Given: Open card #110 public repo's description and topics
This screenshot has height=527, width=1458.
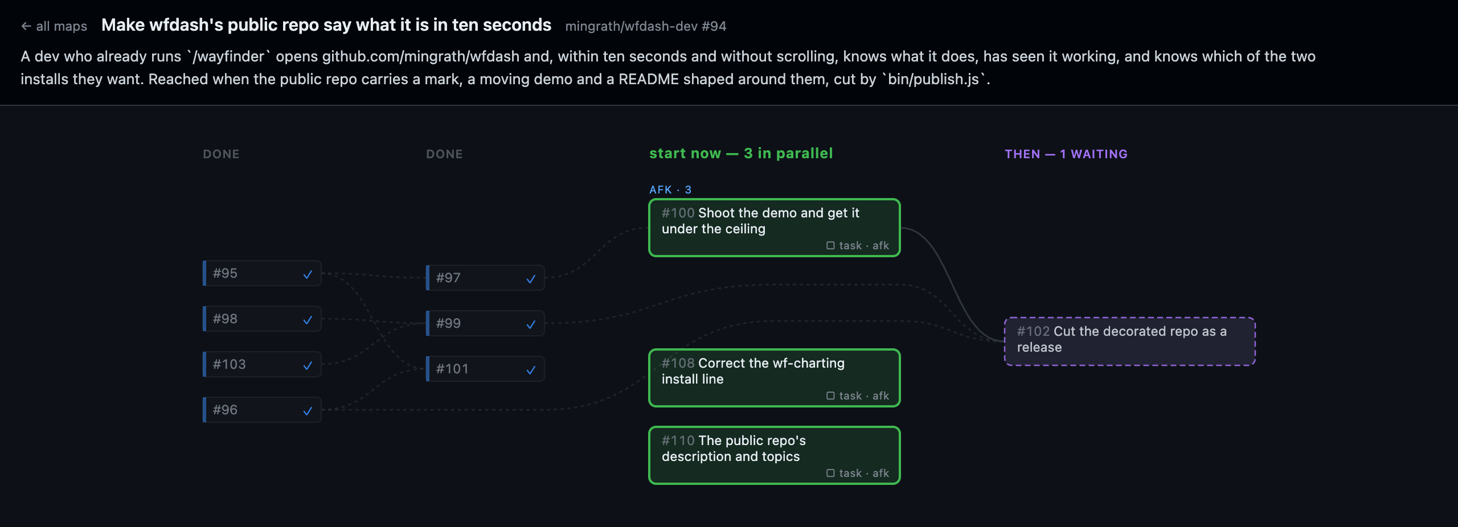Looking at the screenshot, I should point(775,455).
